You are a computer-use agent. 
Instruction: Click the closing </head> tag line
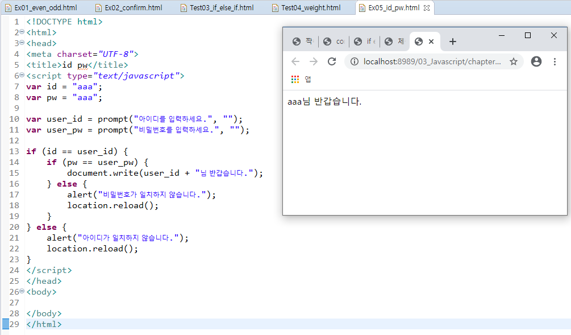(x=44, y=281)
